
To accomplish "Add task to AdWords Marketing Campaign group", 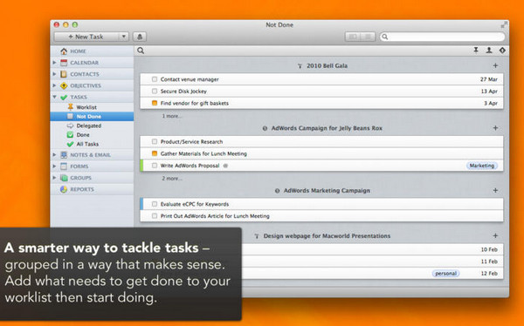I will click(x=495, y=190).
